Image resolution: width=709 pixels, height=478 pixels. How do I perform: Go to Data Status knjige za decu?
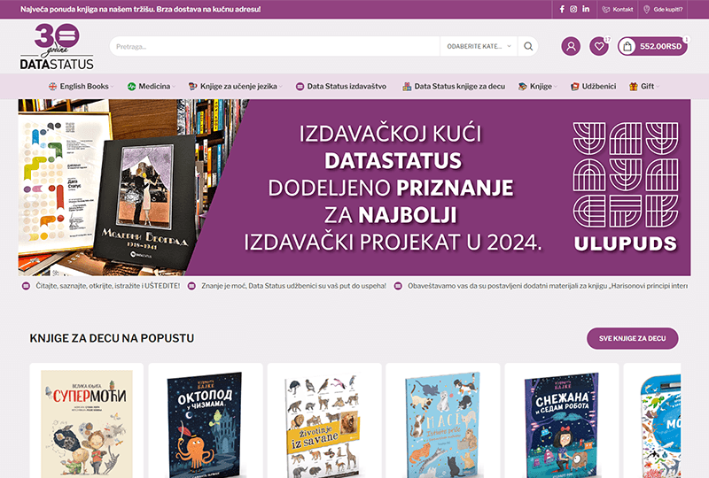(459, 86)
